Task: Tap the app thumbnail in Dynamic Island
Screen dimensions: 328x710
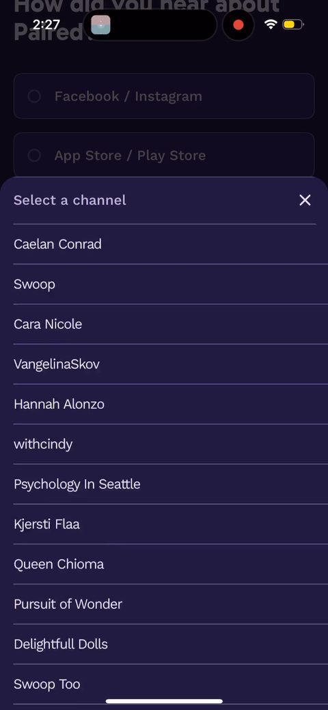Action: point(100,25)
